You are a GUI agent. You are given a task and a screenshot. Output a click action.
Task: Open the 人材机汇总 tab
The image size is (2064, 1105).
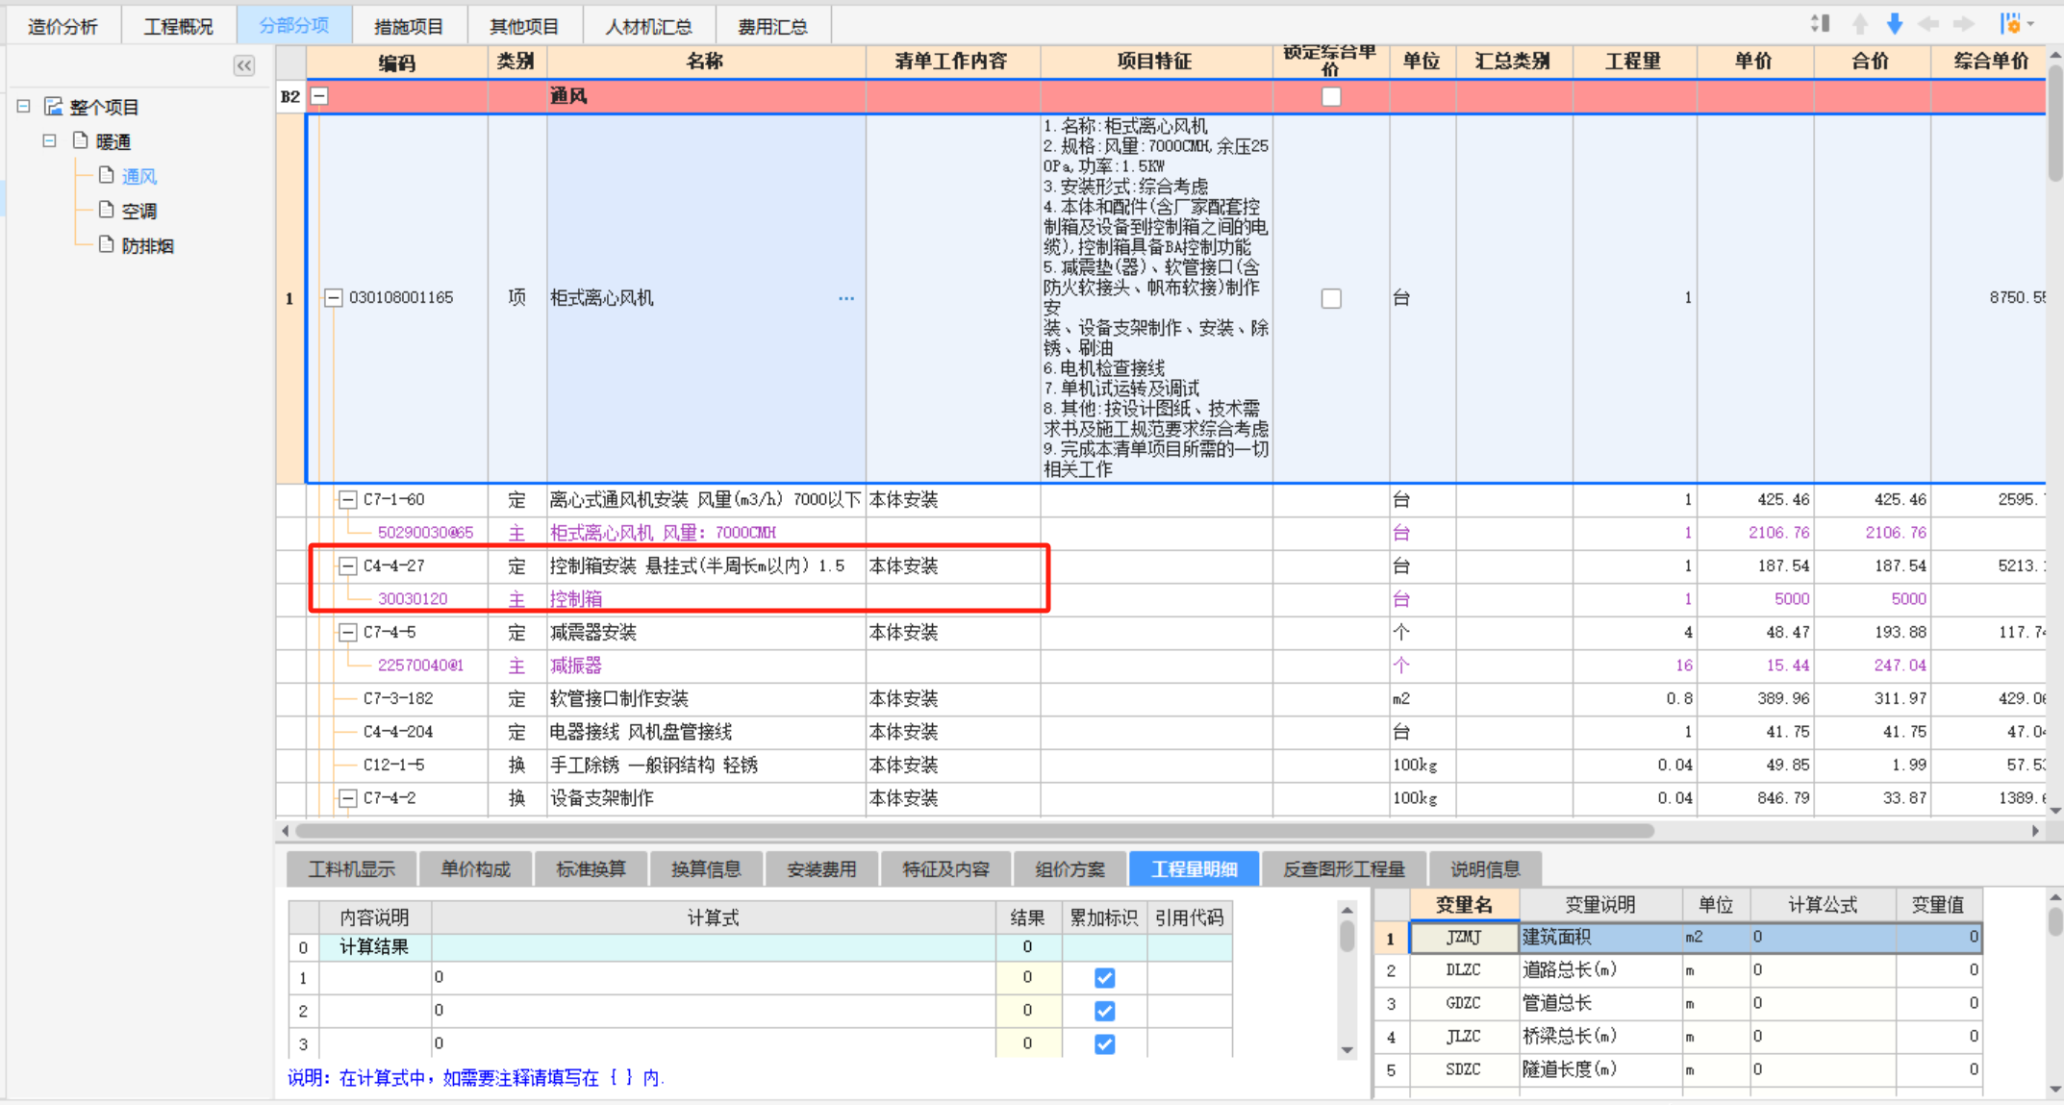click(649, 26)
